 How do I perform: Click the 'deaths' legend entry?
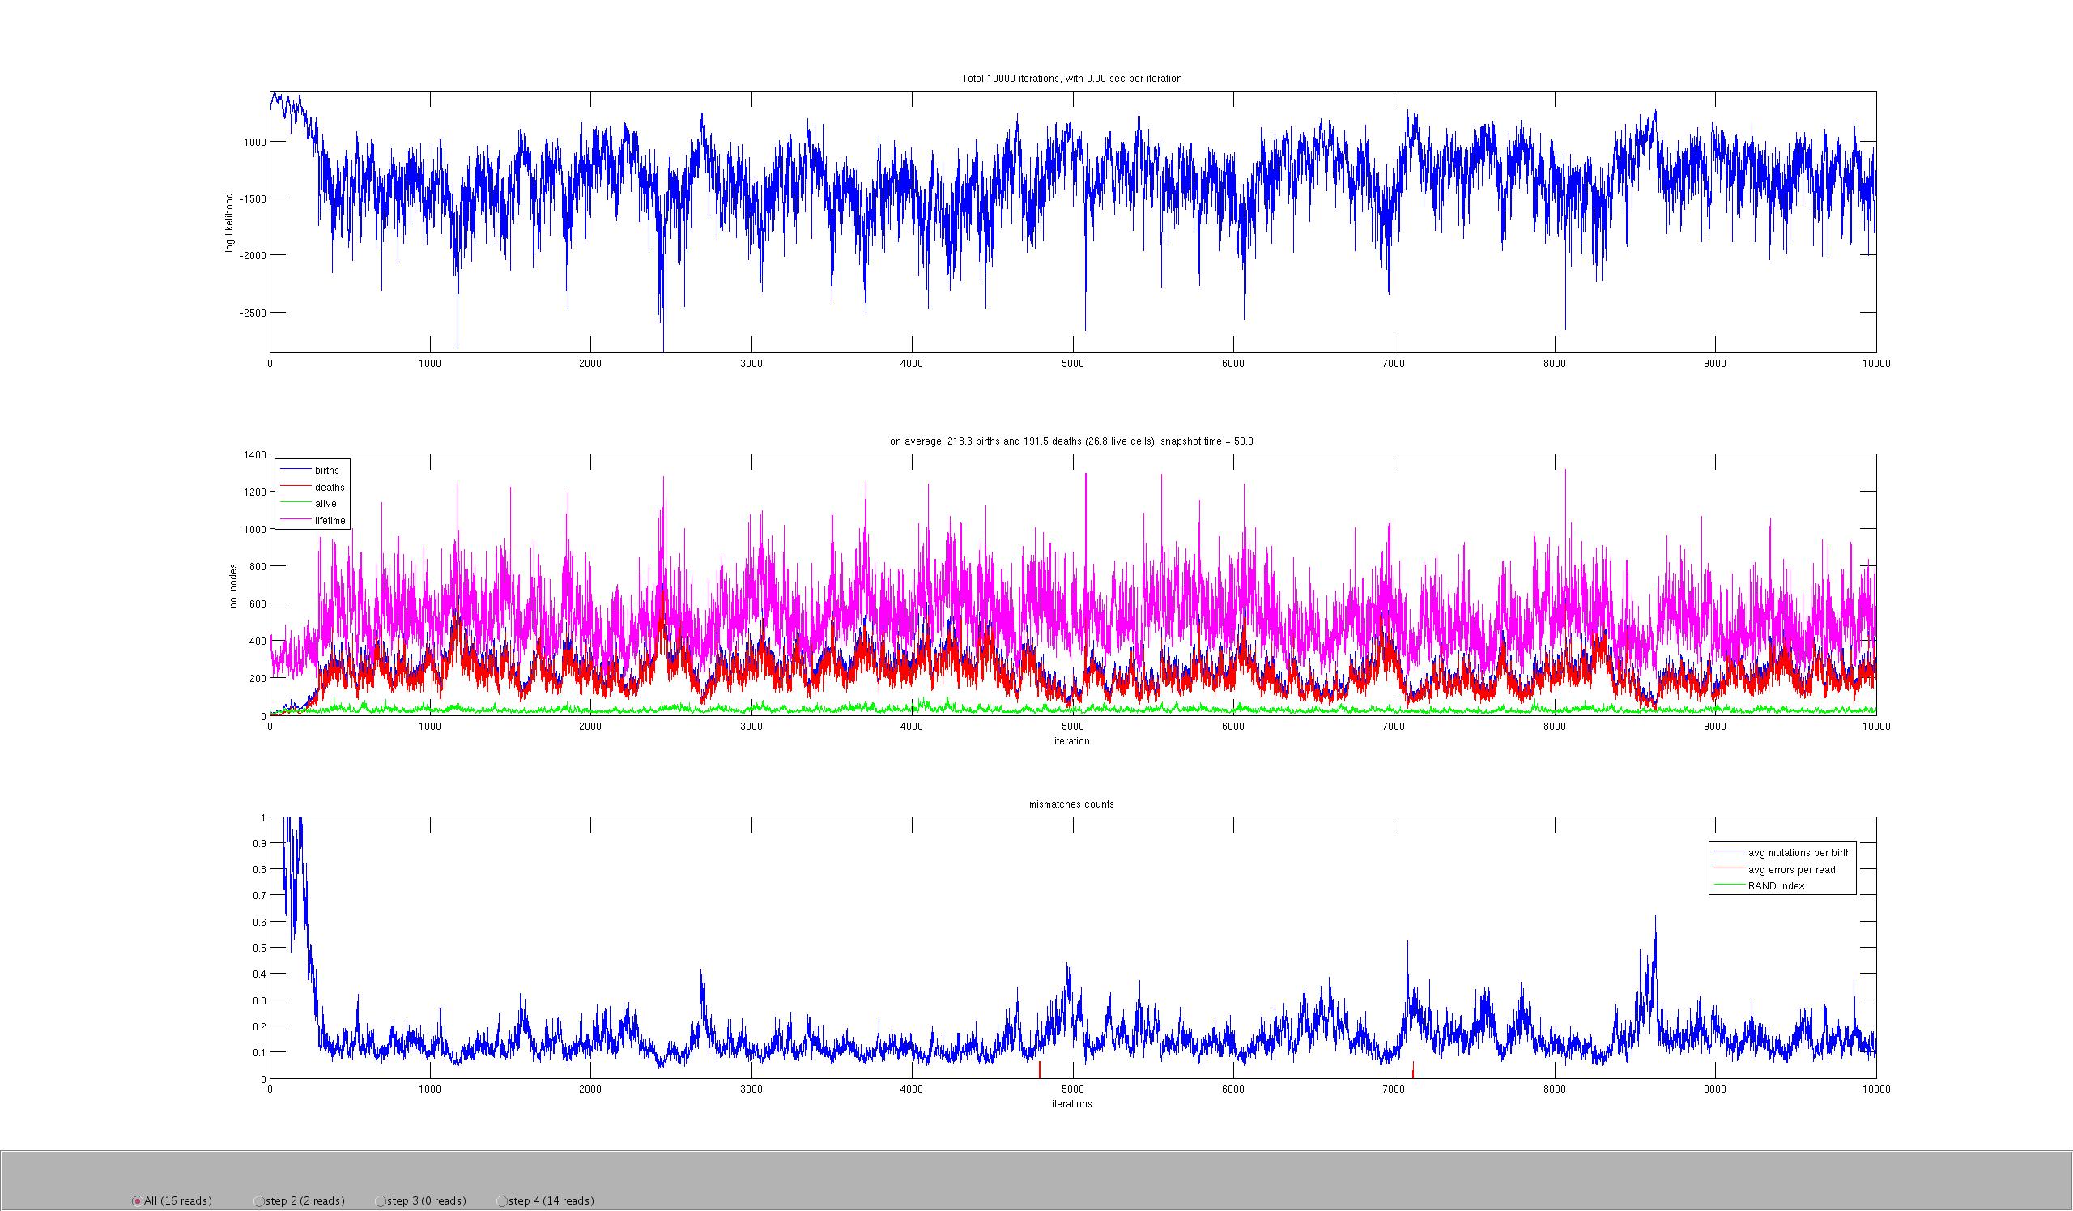click(329, 488)
